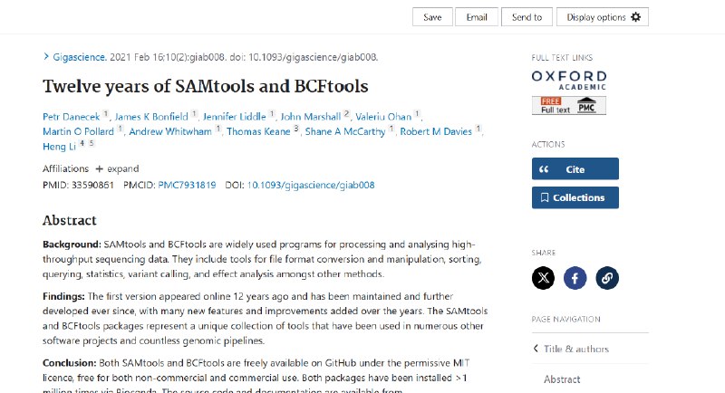Share the article on X (Twitter)

point(543,278)
